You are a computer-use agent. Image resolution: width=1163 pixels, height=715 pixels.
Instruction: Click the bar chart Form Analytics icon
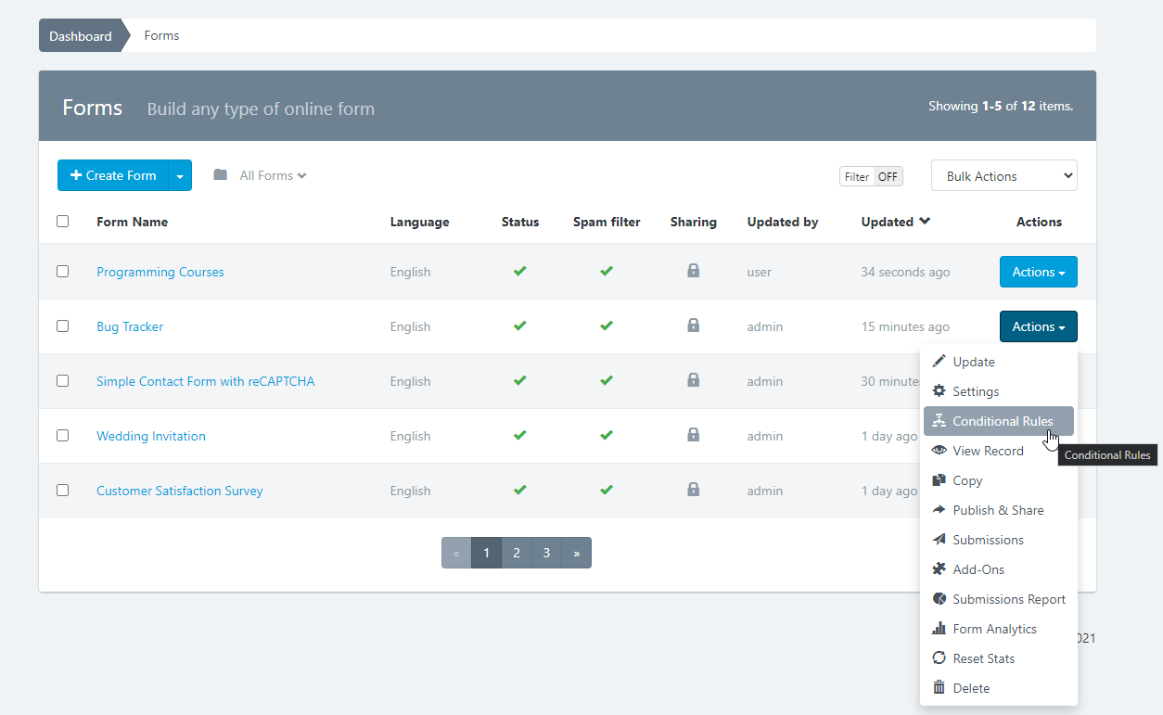point(939,629)
